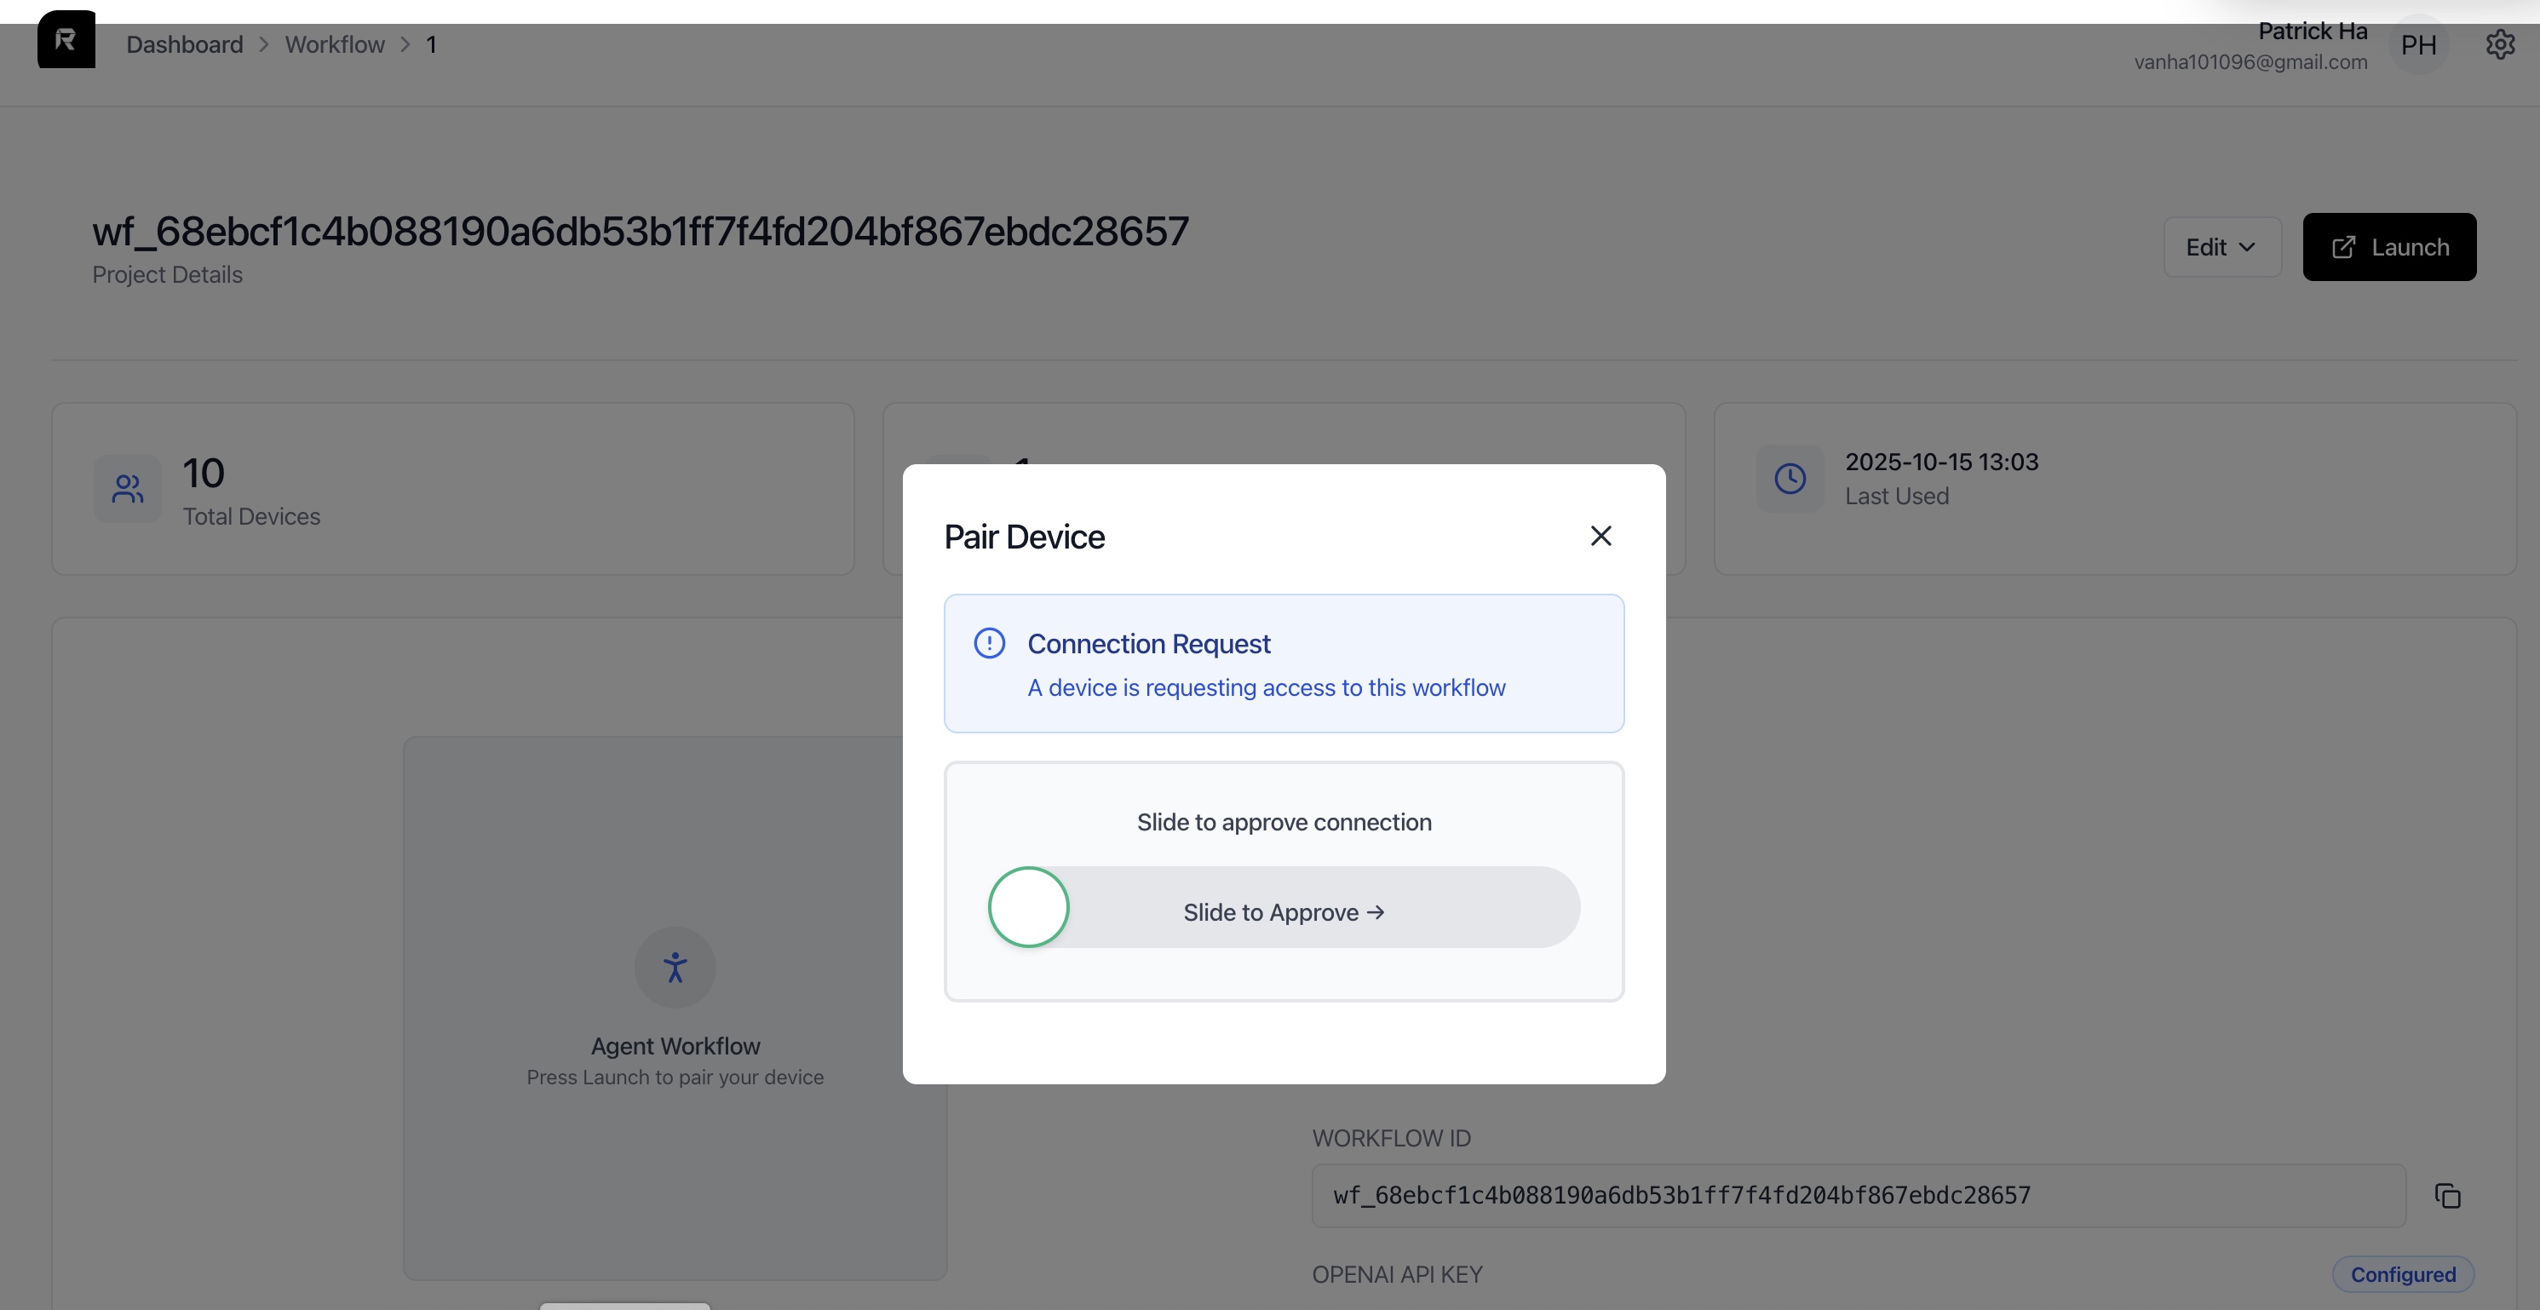Click the Total Devices users icon
Screen dimensions: 2540x1310
pyautogui.click(x=127, y=488)
